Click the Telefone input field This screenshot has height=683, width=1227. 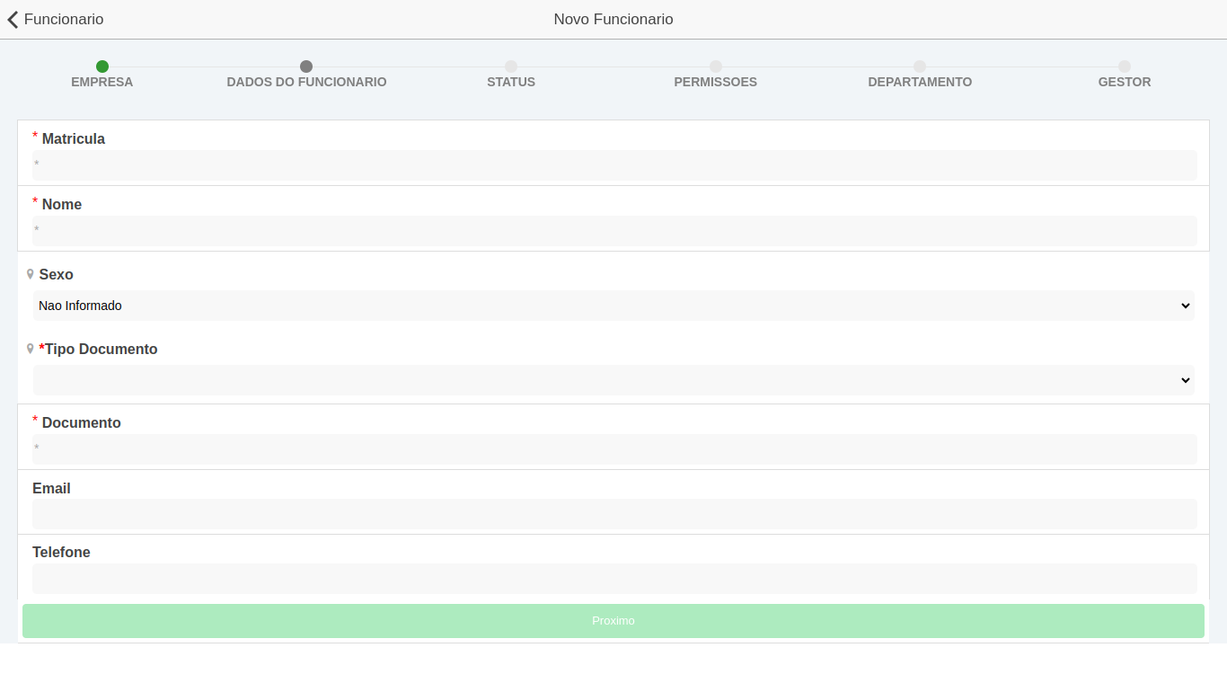point(613,578)
